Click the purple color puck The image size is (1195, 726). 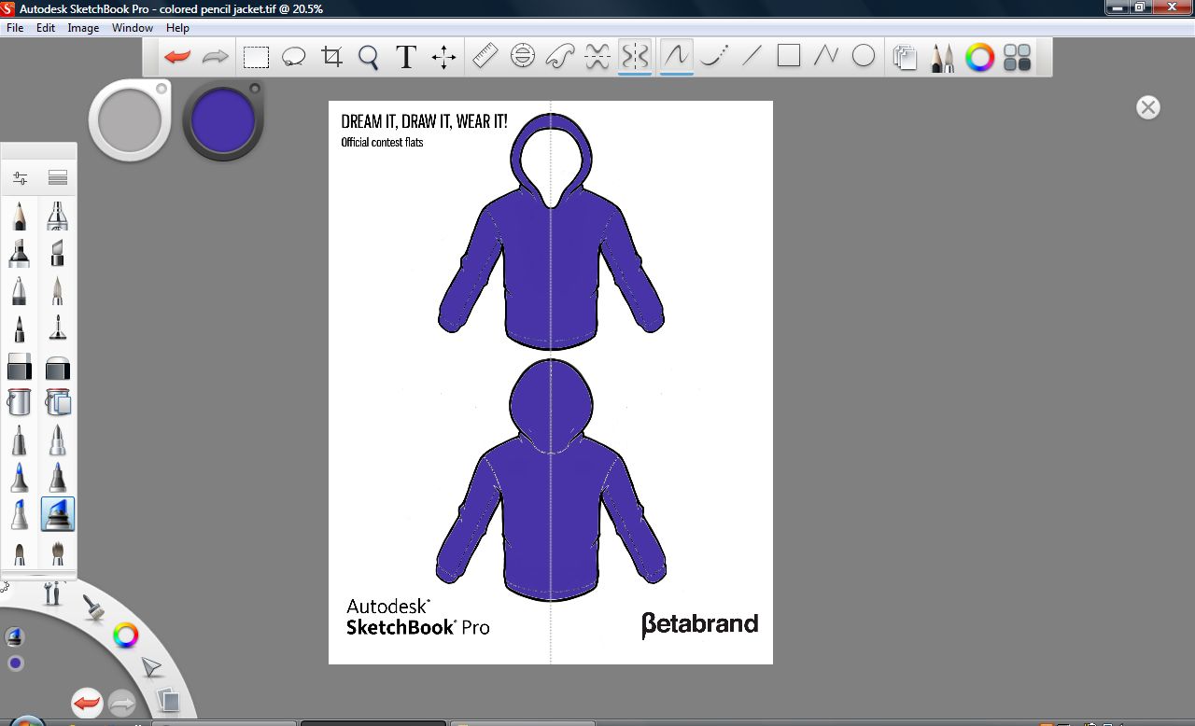coord(223,120)
